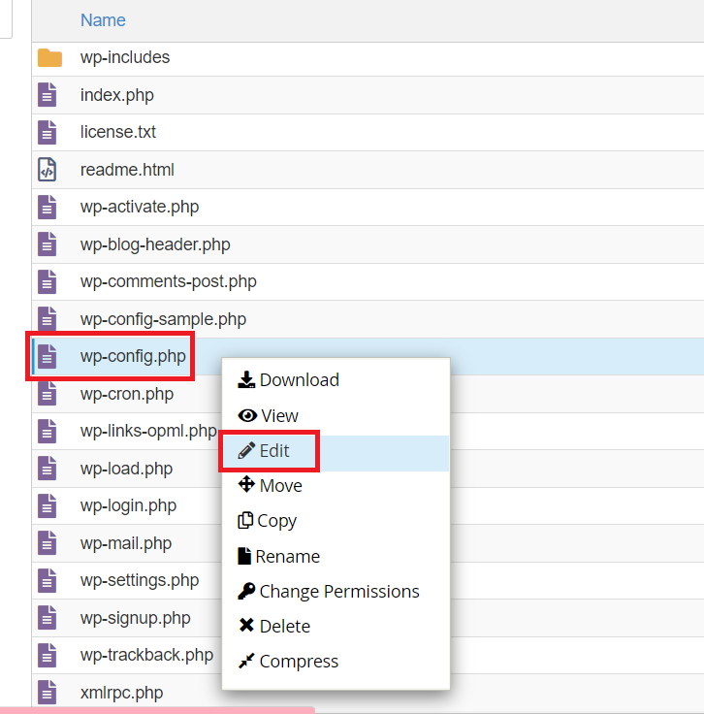Click the wp-includes folder icon
704x714 pixels.
49,58
